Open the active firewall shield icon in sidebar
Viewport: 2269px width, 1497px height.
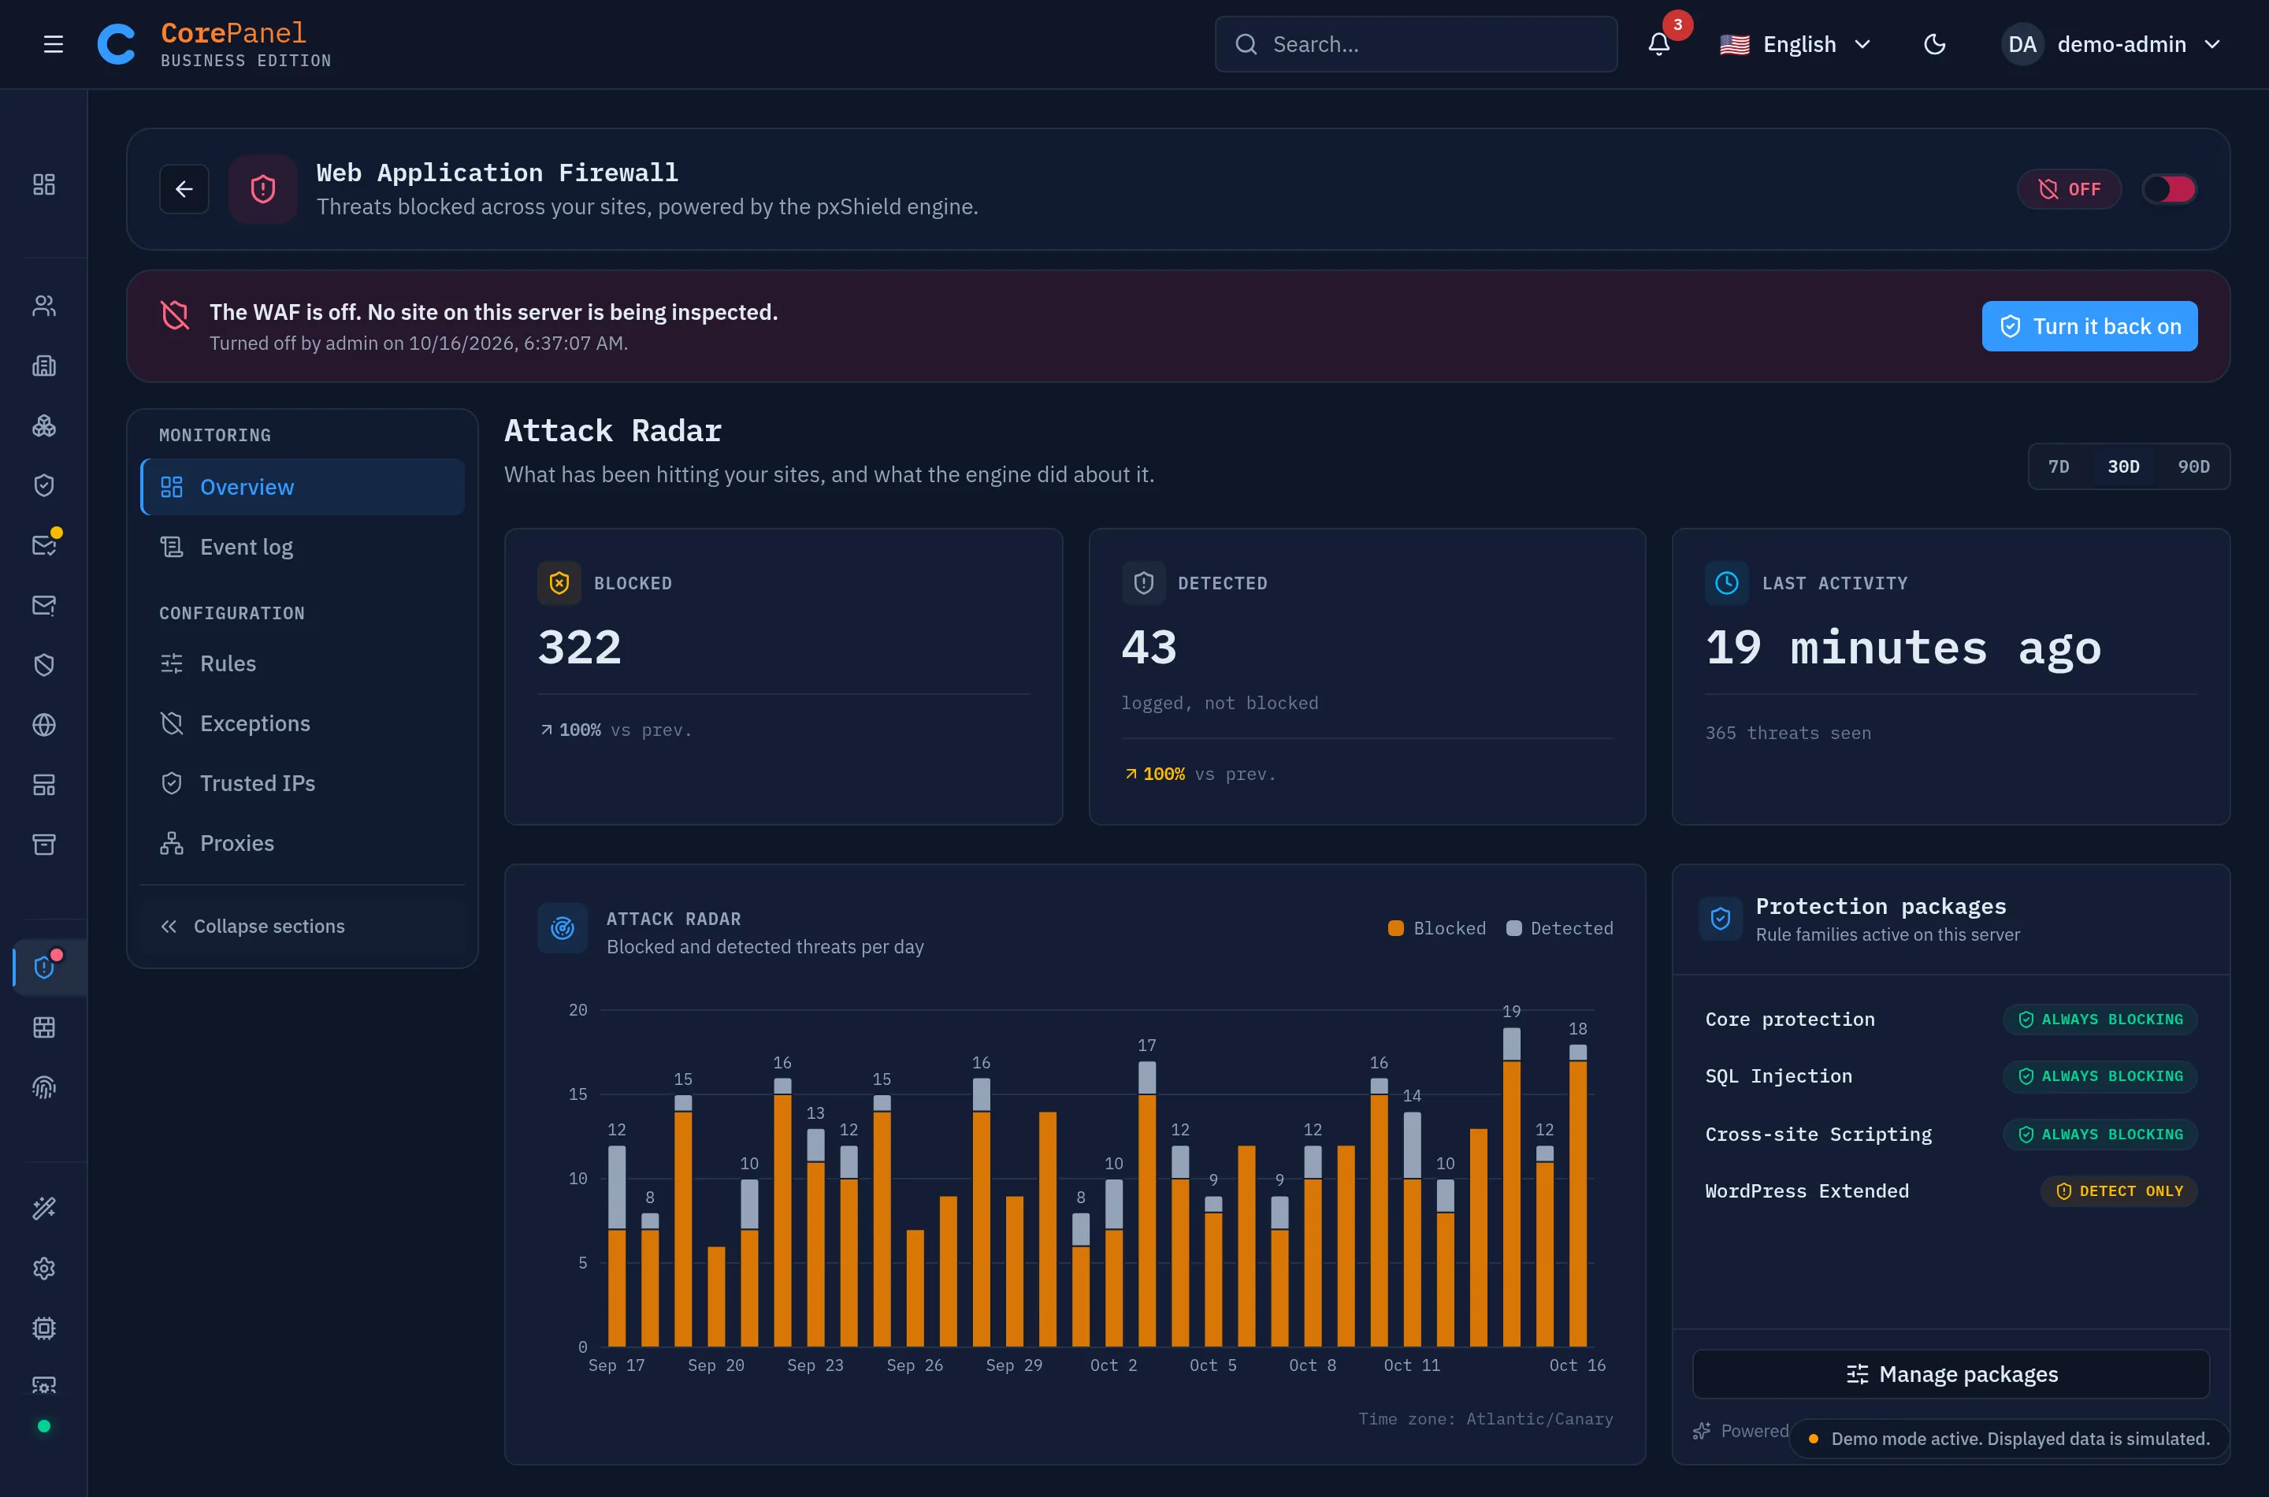(44, 967)
